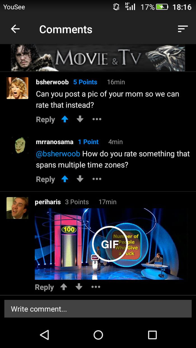Open the three-dot menu on mrranosama's comment
Viewport: 196px width, 348px height.
point(97,179)
